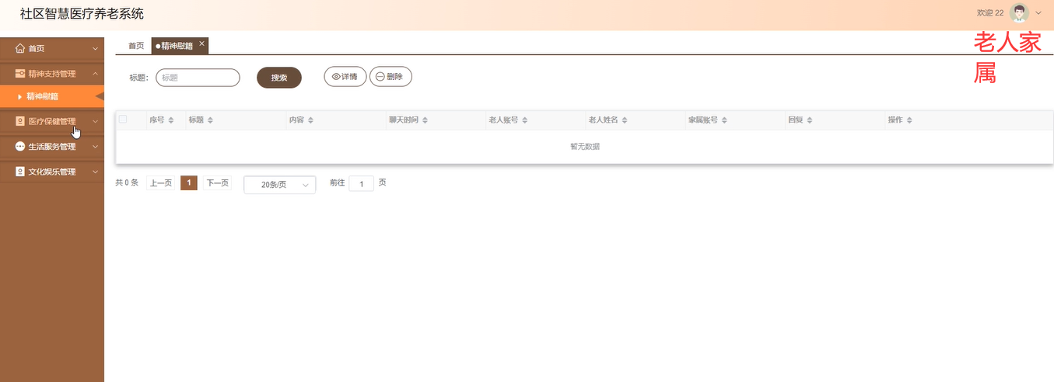Screen dimensions: 1054x382
Task: Close the 精神慰藉 tab with its X
Action: (x=201, y=43)
